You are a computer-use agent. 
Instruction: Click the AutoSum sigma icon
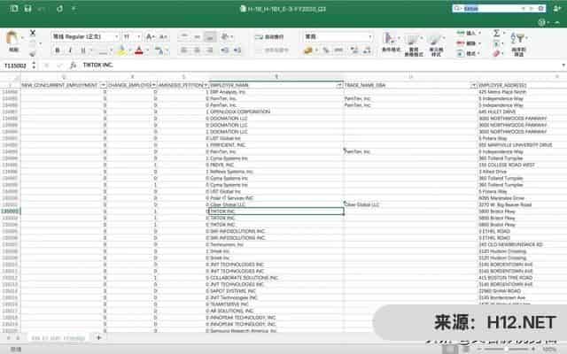497,33
